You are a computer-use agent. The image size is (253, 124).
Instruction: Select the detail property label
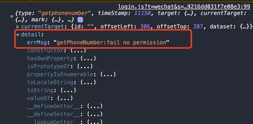pos(31,35)
